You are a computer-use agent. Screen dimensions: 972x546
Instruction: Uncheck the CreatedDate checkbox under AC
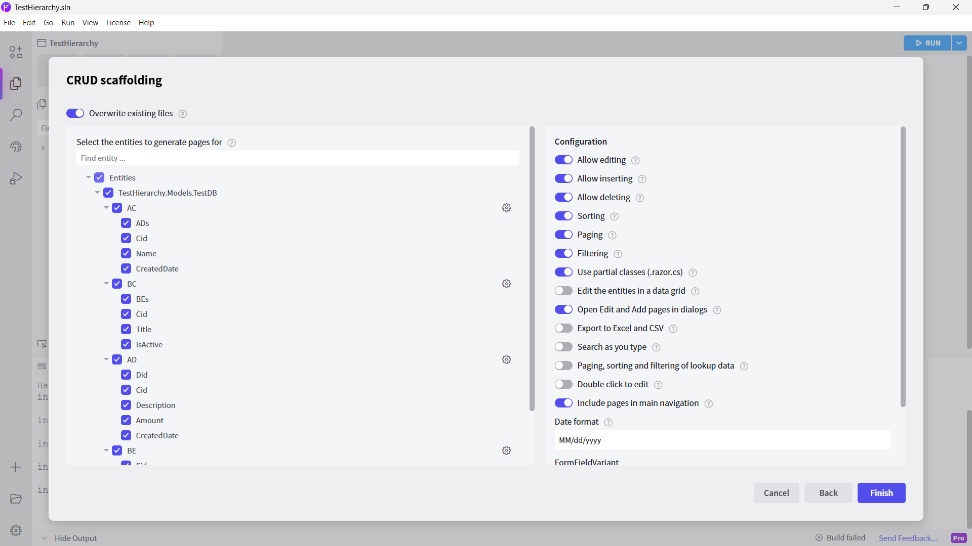126,268
